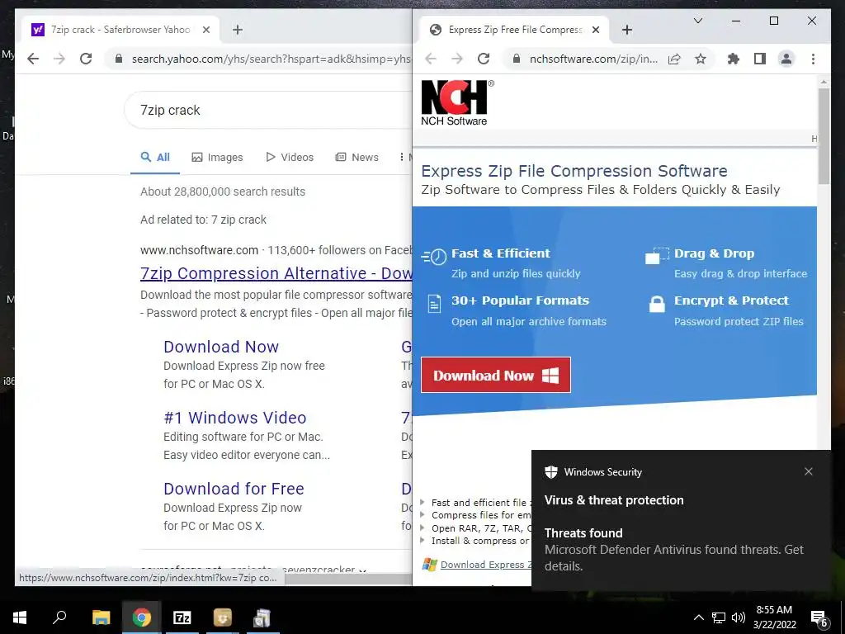845x634 pixels.
Task: Click the Yahoo address bar URL
Action: [x=271, y=59]
